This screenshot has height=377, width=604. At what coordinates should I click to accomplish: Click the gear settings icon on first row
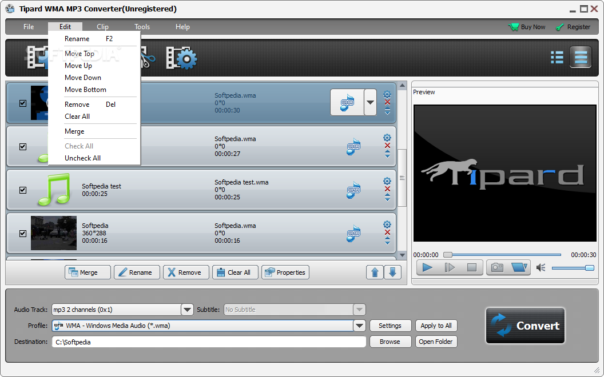(x=387, y=94)
